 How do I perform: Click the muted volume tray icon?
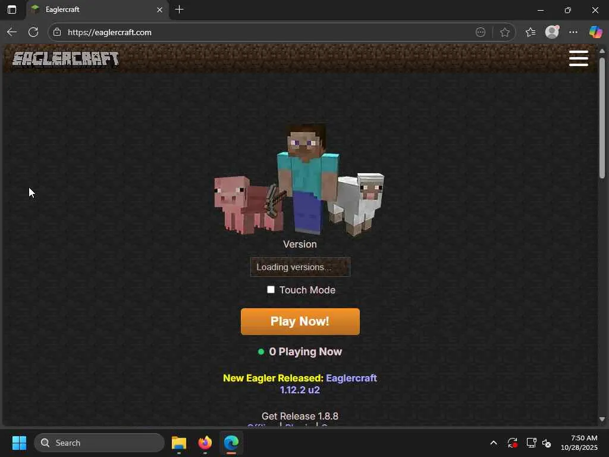[547, 443]
